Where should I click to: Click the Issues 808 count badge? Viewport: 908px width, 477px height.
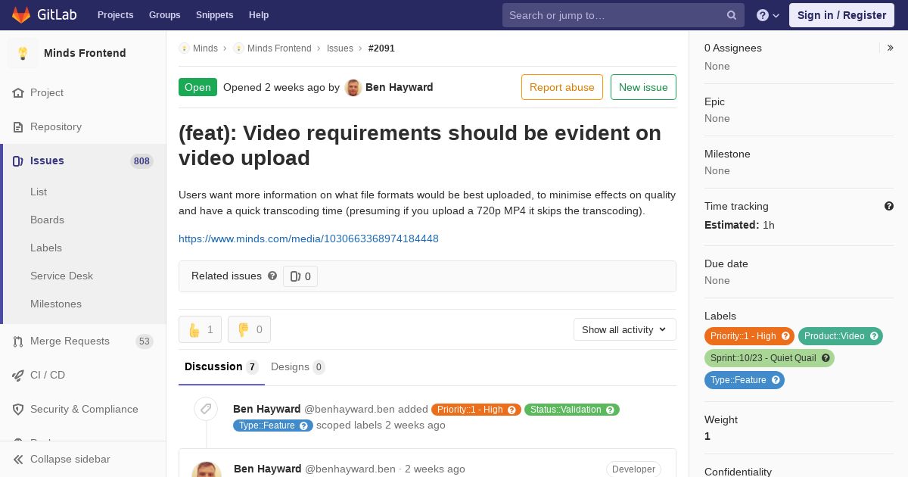click(141, 161)
